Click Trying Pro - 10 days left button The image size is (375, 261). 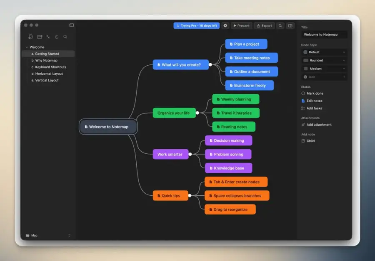point(196,25)
